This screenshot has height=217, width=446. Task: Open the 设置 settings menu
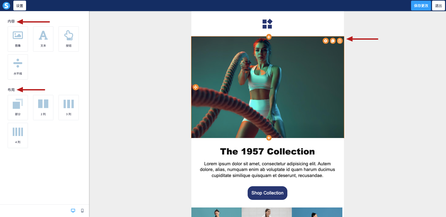click(x=20, y=6)
